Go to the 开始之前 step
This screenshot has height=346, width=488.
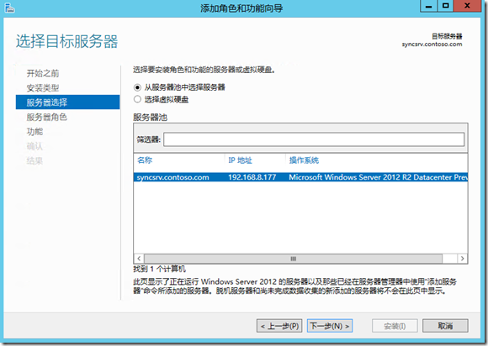[x=43, y=73]
